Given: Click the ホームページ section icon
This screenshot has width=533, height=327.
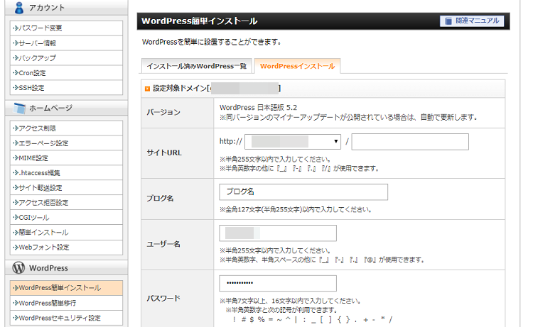Looking at the screenshot, I should point(19,109).
